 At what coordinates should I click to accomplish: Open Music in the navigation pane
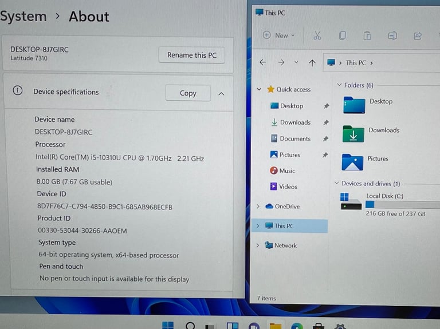click(x=287, y=171)
